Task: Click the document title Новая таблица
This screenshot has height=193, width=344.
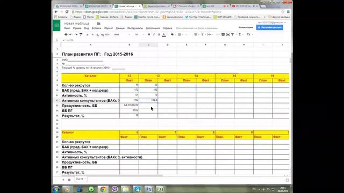Action: click(x=76, y=24)
